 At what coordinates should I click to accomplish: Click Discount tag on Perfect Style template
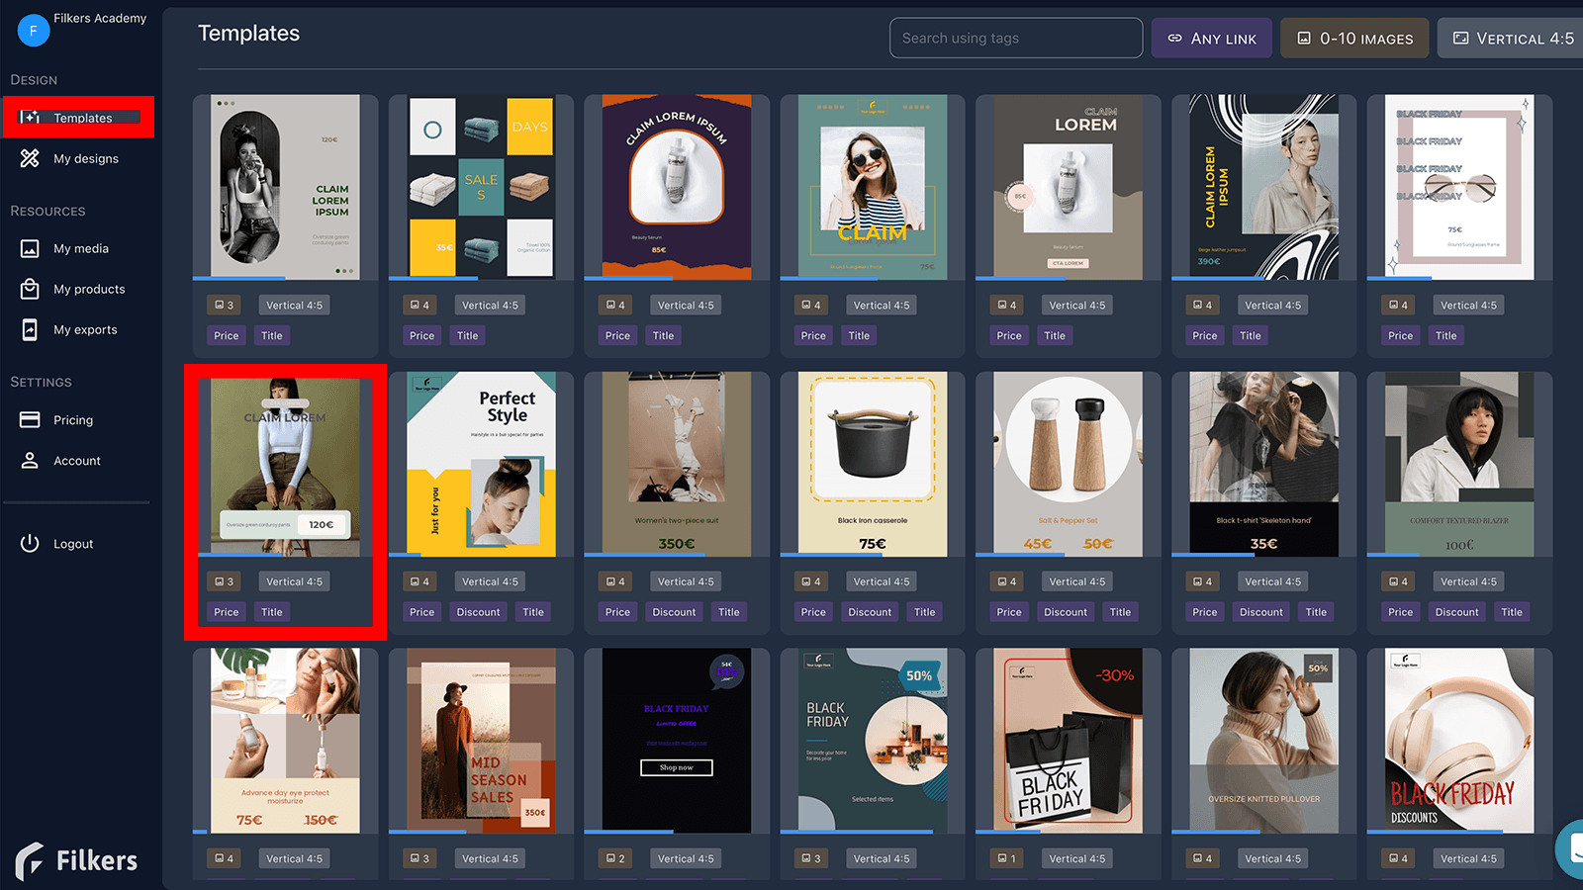478,612
